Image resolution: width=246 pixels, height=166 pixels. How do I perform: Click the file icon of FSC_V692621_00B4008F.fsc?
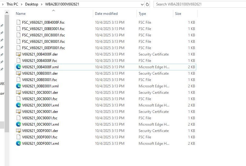[x=19, y=22]
